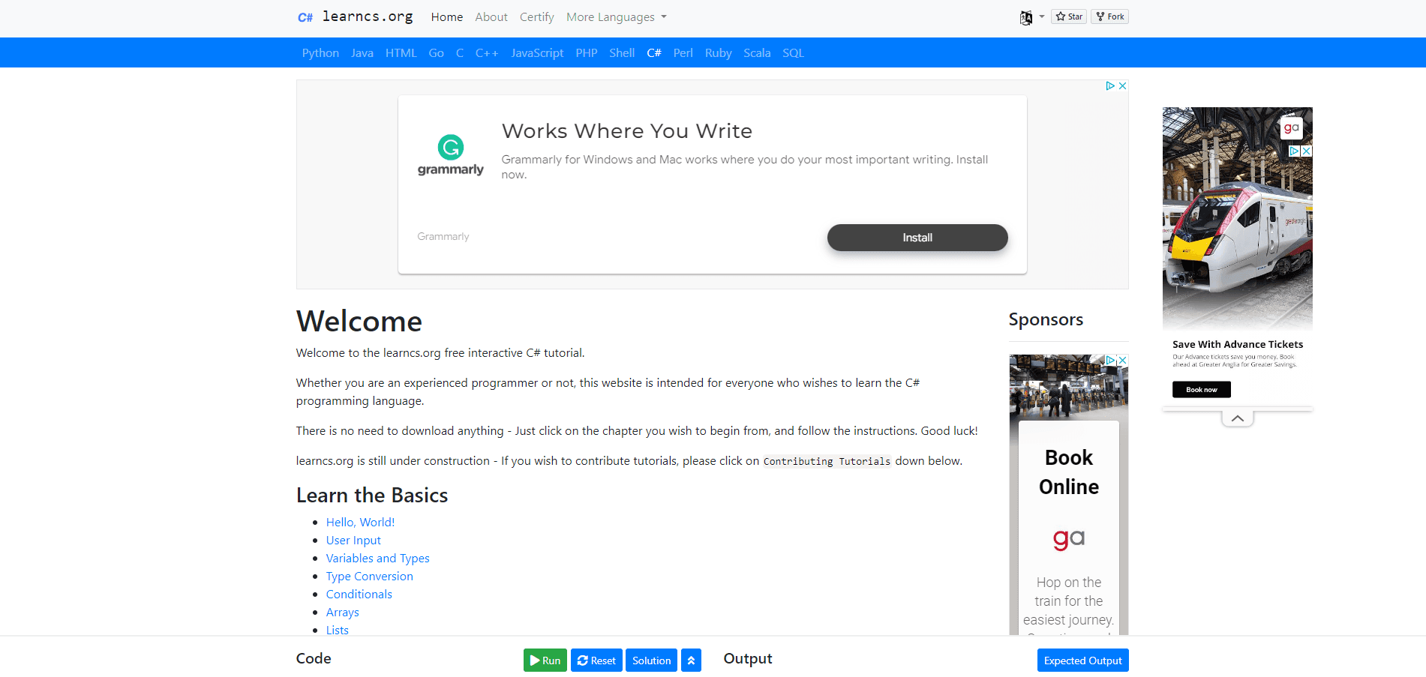Image resolution: width=1426 pixels, height=677 pixels.
Task: Show the Expected Output
Action: click(1082, 661)
